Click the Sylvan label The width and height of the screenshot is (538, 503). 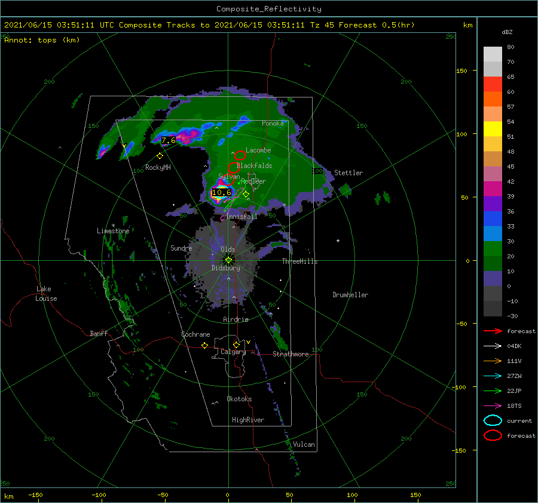229,177
